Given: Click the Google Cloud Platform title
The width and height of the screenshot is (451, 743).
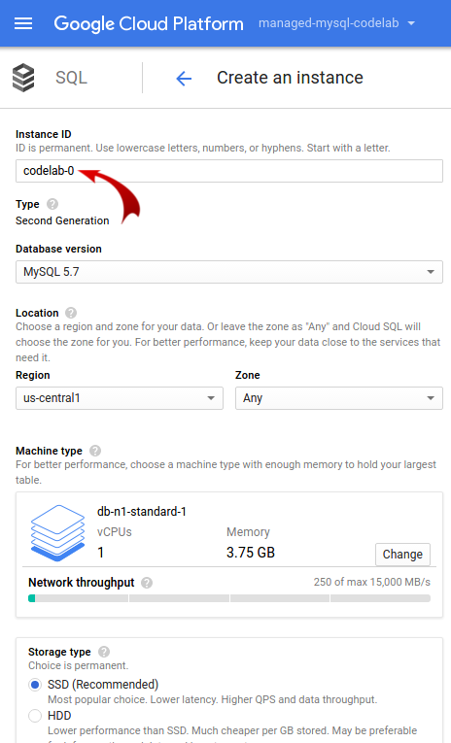Looking at the screenshot, I should [149, 23].
